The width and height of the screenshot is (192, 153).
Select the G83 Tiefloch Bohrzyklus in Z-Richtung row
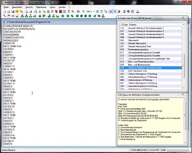point(151,74)
